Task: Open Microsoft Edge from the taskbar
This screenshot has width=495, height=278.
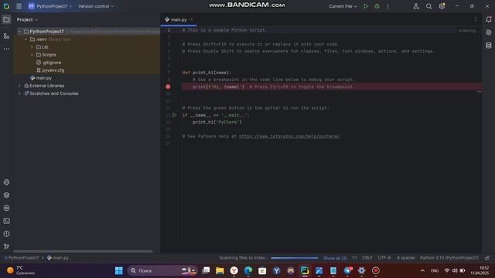Action: (248, 271)
